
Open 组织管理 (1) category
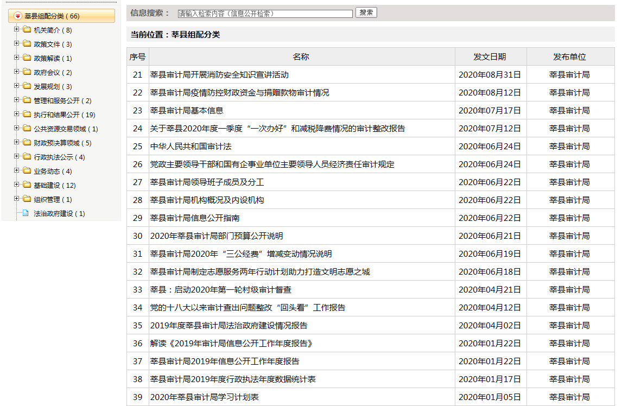click(53, 200)
